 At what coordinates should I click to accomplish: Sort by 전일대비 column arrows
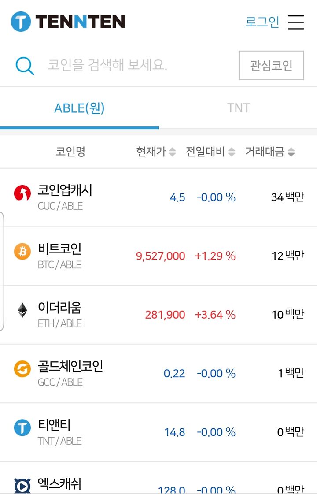232,152
